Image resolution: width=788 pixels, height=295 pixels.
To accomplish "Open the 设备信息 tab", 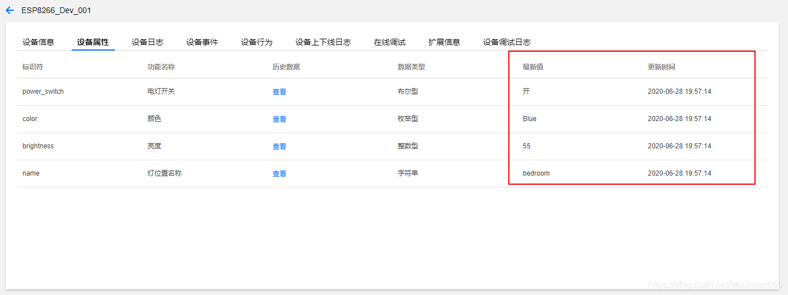I will tap(38, 42).
